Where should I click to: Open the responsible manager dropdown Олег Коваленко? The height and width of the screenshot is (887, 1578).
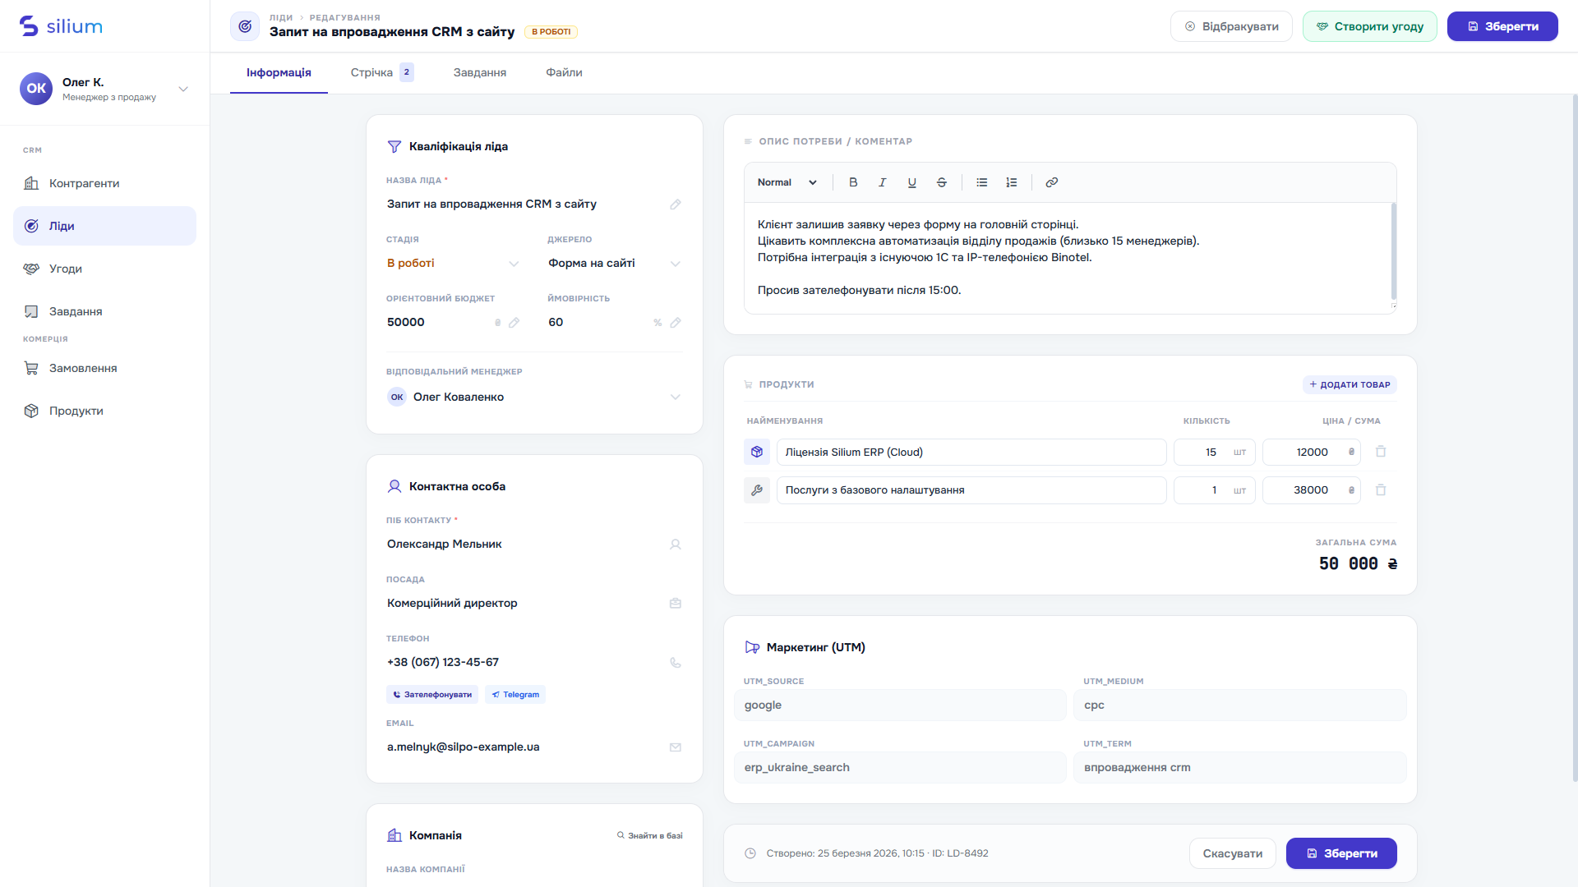tap(534, 398)
